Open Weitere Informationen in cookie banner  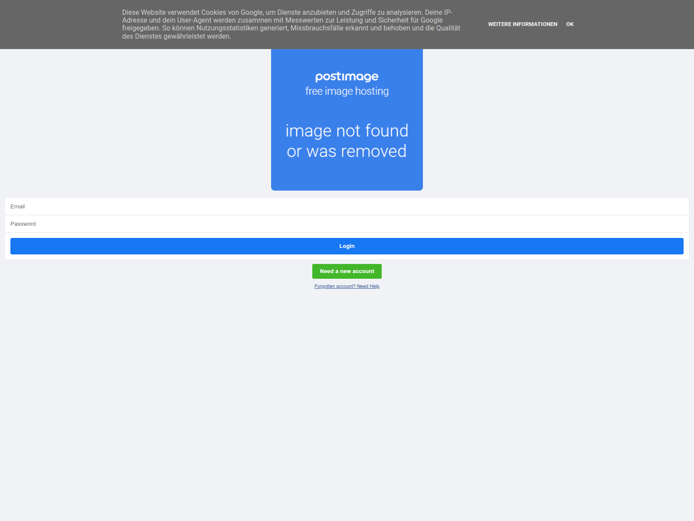click(523, 24)
